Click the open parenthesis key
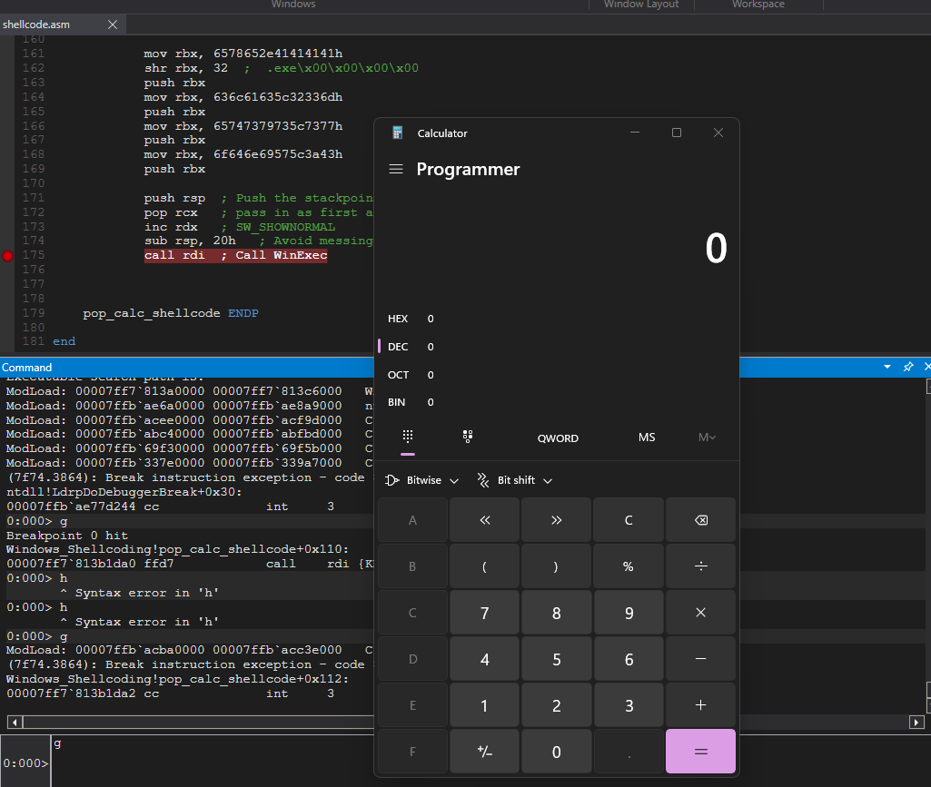The height and width of the screenshot is (787, 931). coord(484,566)
